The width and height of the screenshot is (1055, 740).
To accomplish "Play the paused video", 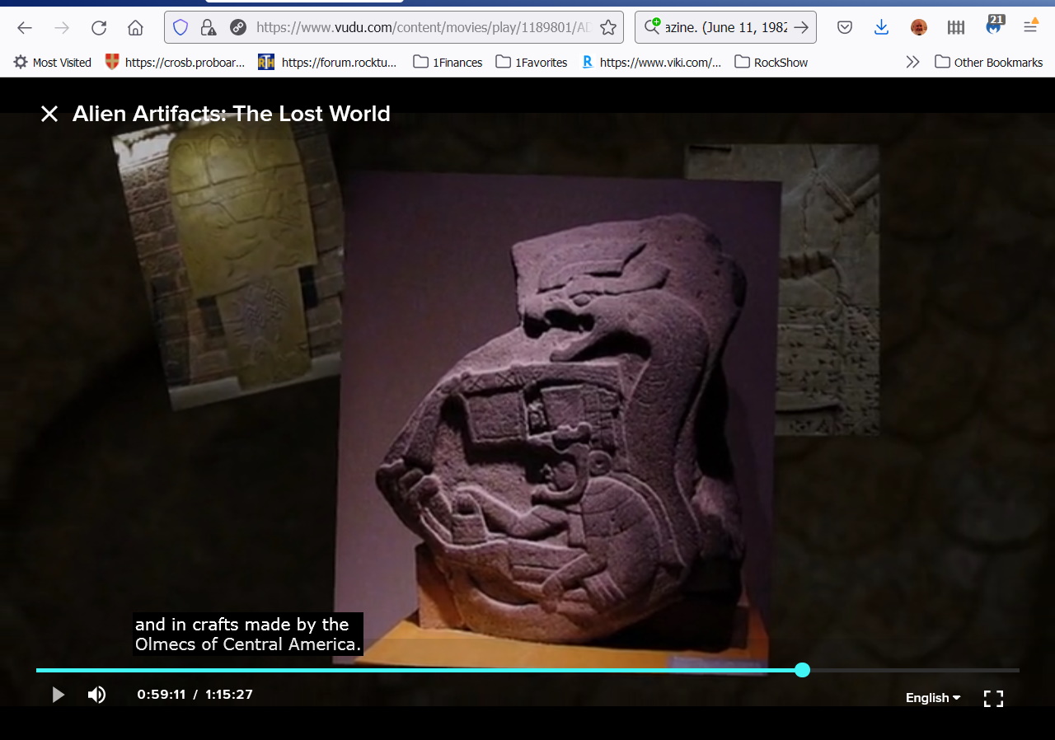I will click(x=58, y=695).
